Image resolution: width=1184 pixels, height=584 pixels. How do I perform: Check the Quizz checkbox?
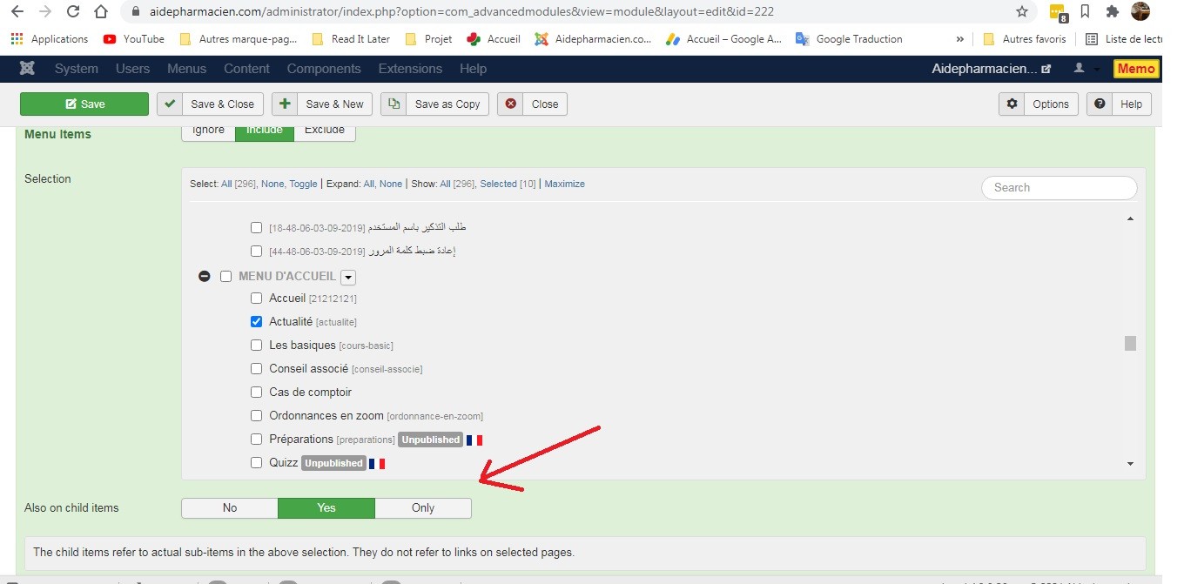256,462
